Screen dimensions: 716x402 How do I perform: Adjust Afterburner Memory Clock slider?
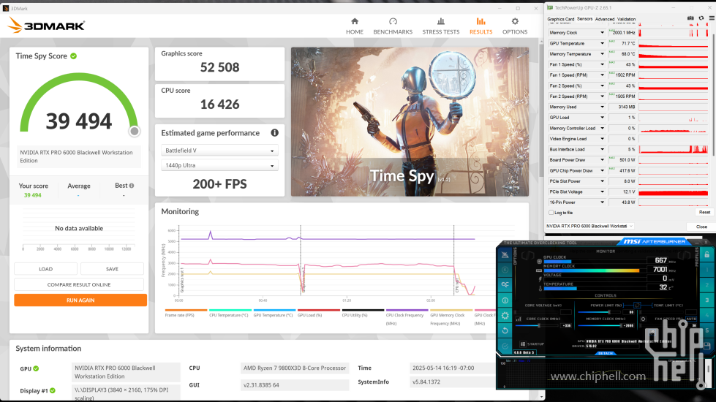pos(621,325)
